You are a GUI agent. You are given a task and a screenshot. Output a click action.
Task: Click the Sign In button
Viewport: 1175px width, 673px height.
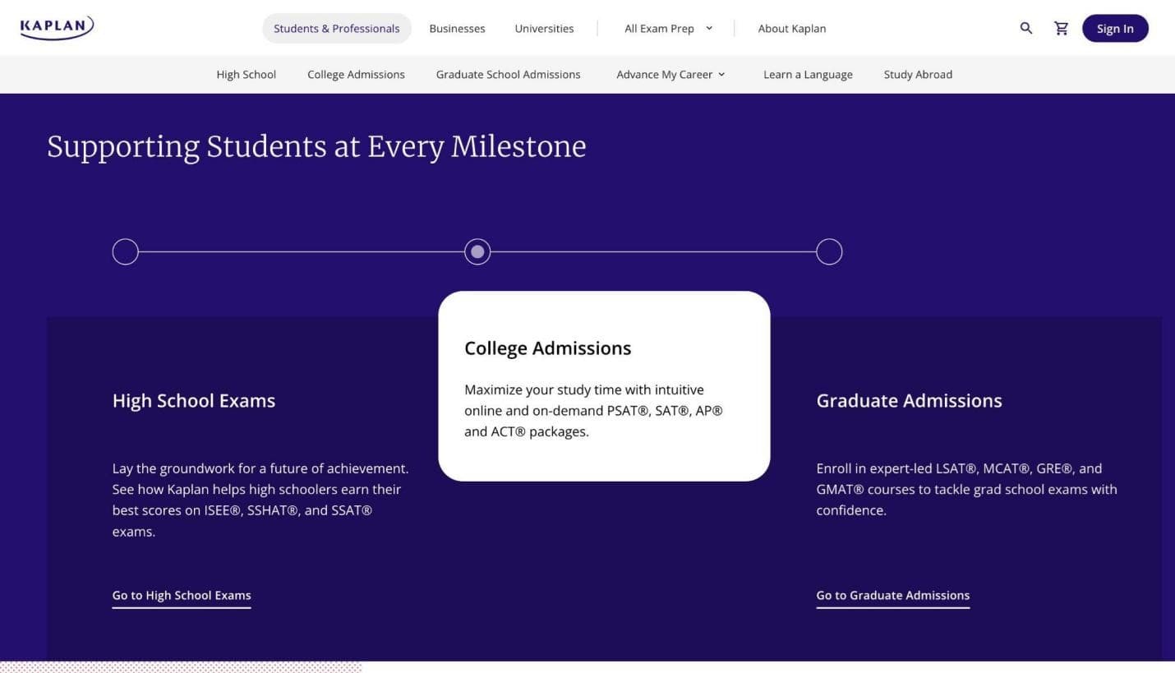point(1115,28)
